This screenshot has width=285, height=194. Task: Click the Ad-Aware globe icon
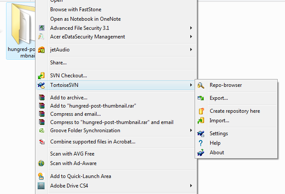click(x=41, y=163)
